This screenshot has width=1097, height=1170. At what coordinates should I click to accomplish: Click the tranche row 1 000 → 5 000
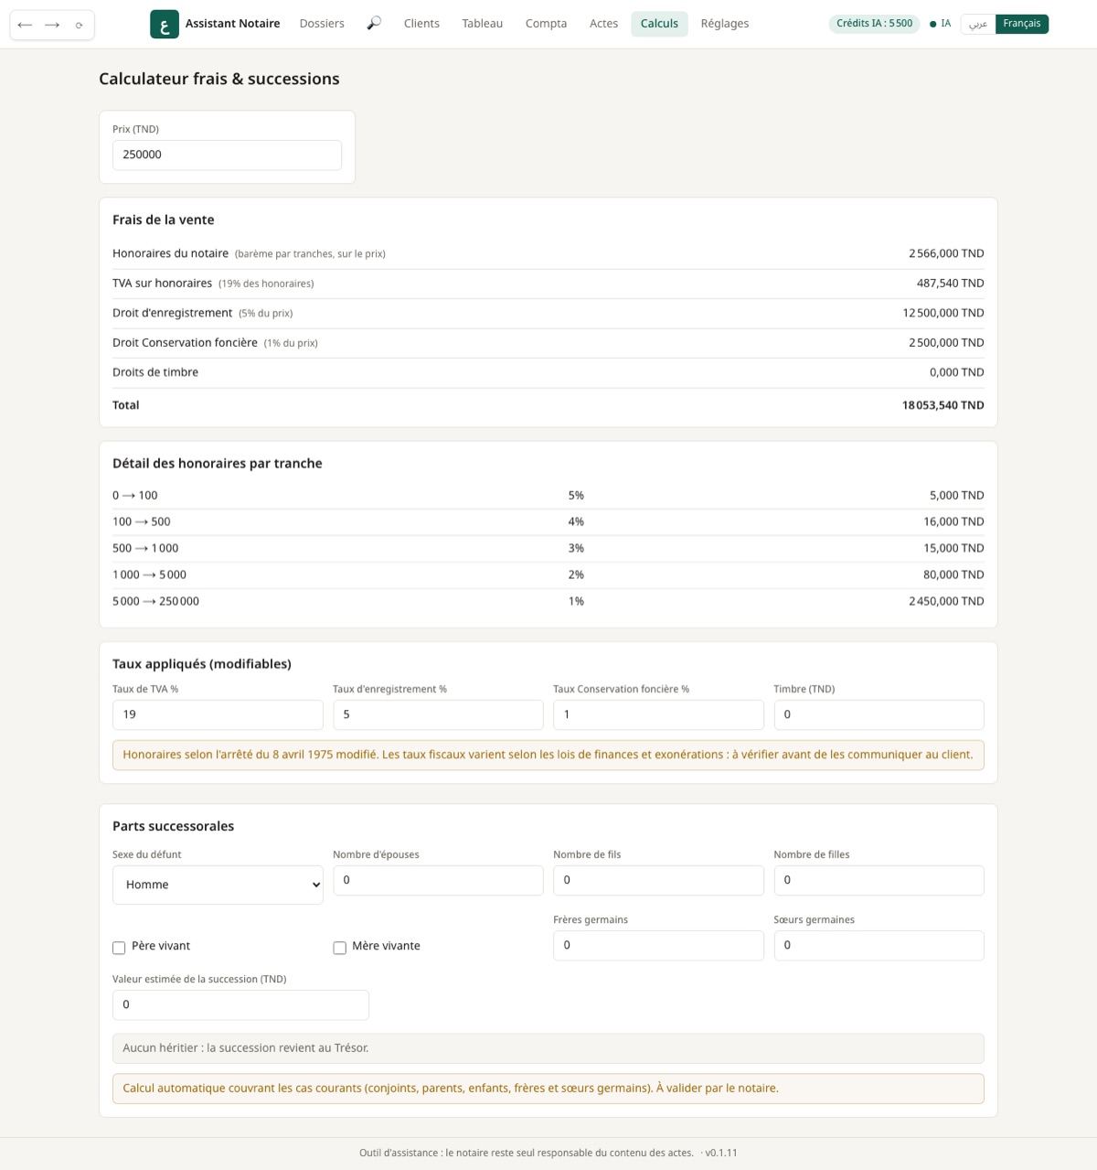548,575
